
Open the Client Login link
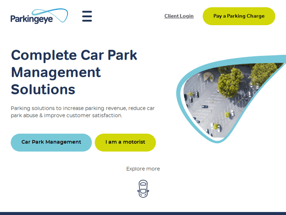click(179, 16)
